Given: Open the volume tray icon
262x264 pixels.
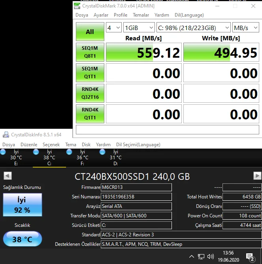Looking at the screenshot, I should coord(211,256).
